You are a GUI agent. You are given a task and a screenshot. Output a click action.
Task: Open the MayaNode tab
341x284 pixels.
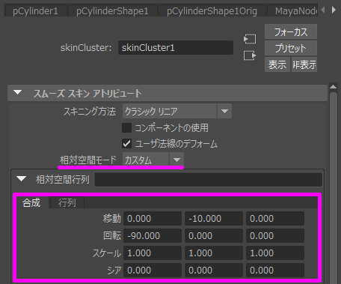[x=293, y=11]
